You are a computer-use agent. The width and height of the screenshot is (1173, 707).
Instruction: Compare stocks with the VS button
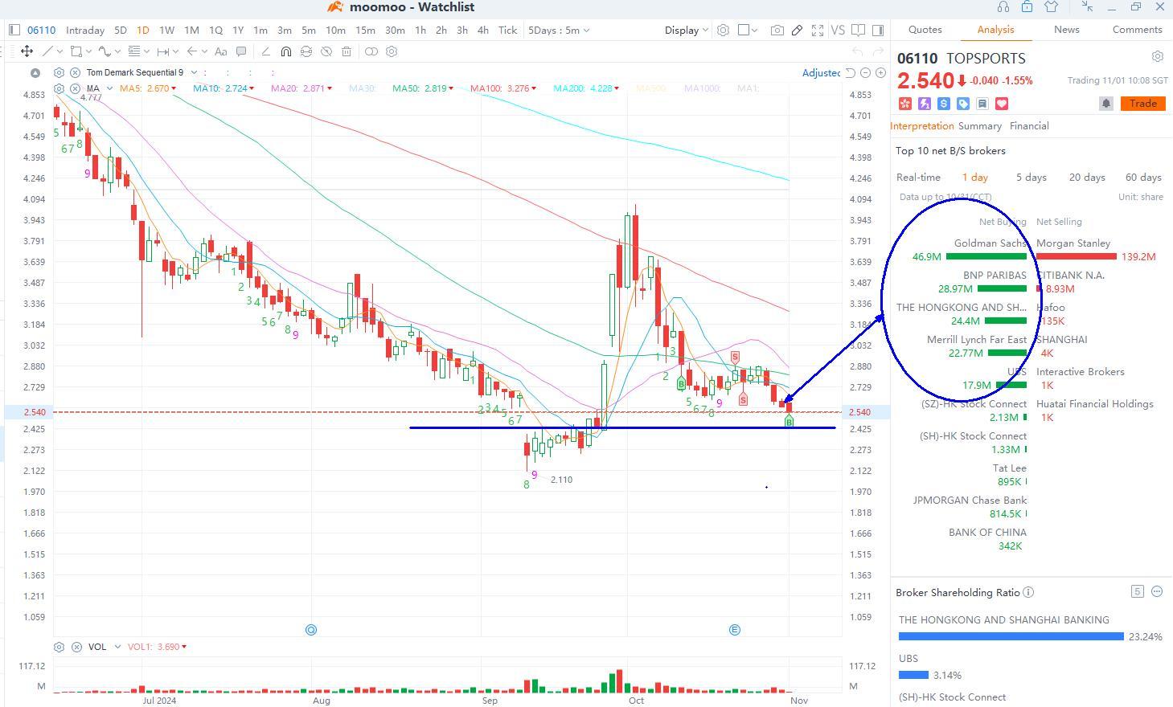838,31
